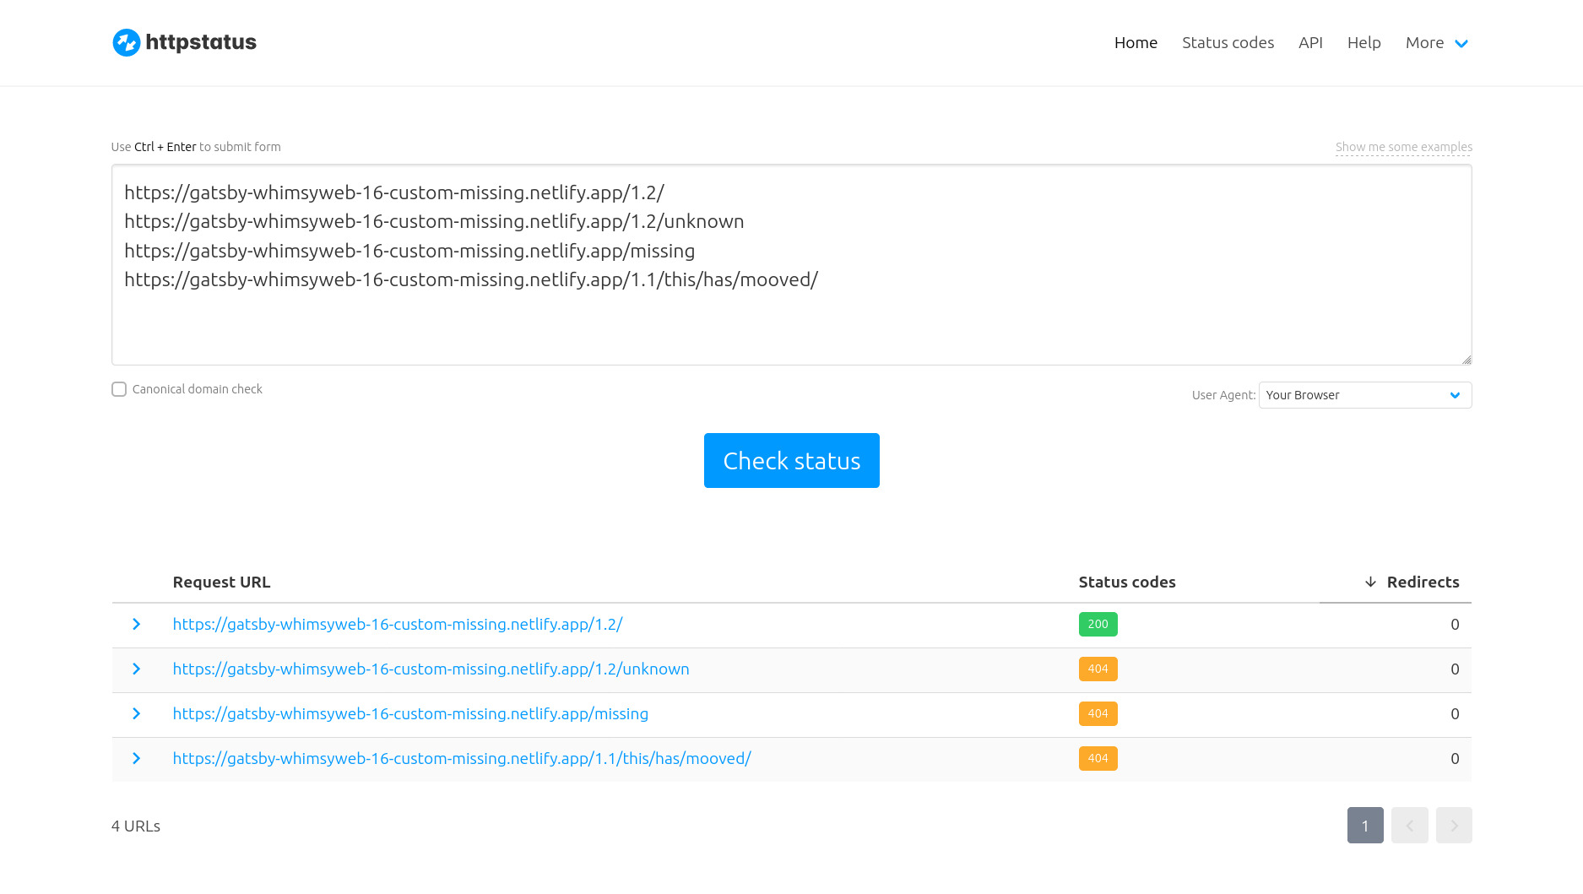Click the httpstatus logo icon
Image resolution: width=1583 pixels, height=894 pixels.
click(127, 42)
